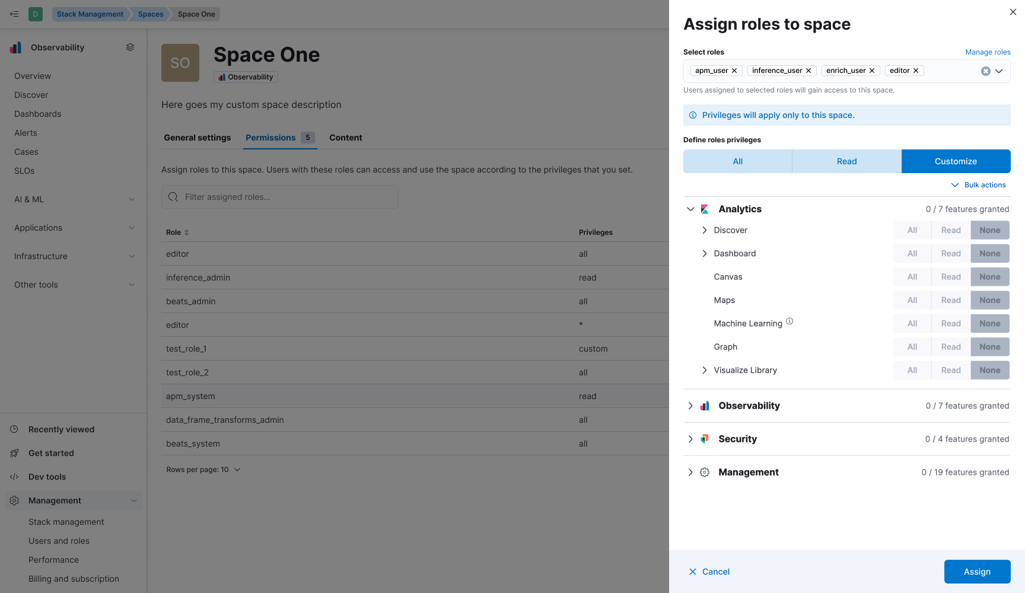Click the Manage roles link

click(x=988, y=52)
